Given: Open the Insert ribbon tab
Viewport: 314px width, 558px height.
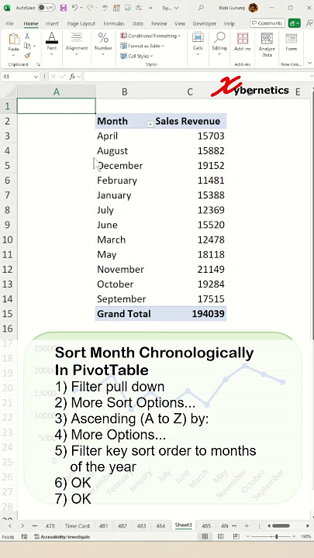Looking at the screenshot, I should pos(52,23).
